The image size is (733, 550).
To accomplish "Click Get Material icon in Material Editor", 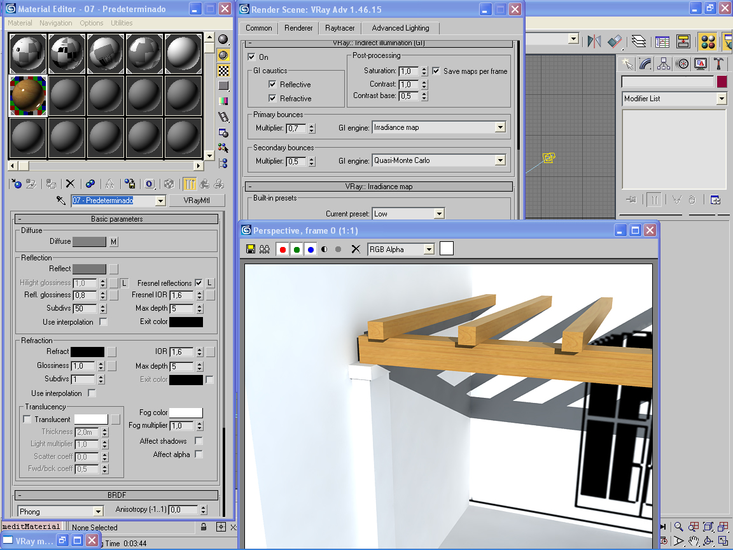I will click(17, 184).
